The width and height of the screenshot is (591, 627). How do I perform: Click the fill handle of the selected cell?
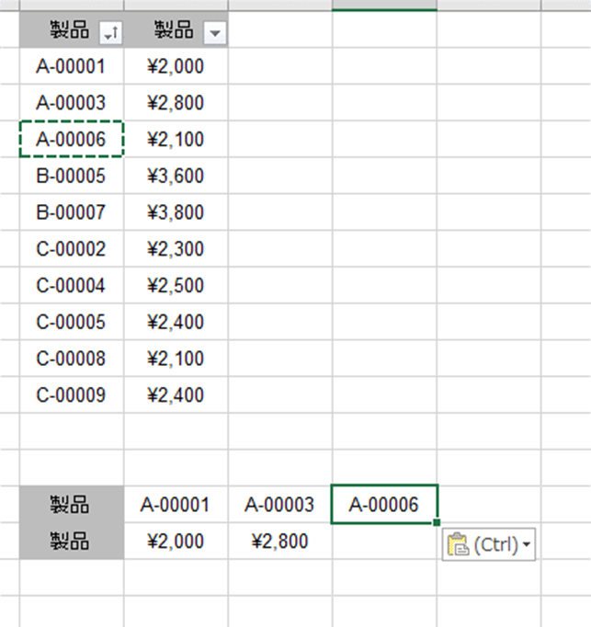tap(437, 522)
